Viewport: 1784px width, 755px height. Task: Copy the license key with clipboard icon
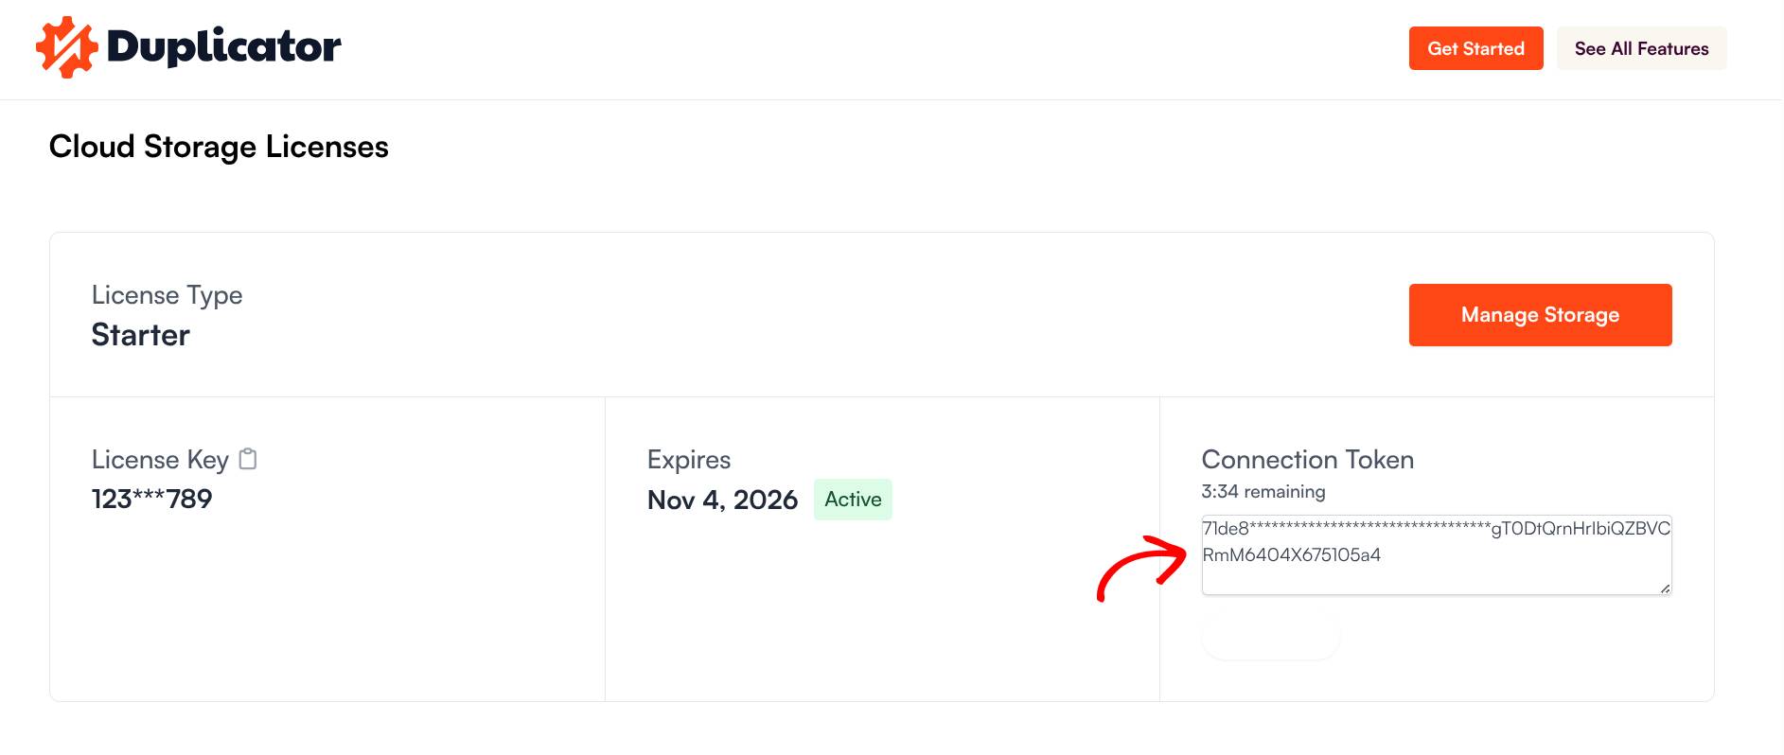pyautogui.click(x=248, y=459)
